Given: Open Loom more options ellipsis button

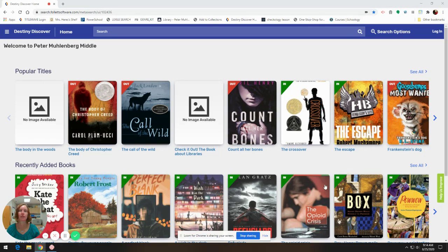Looking at the screenshot, I should tap(45, 236).
